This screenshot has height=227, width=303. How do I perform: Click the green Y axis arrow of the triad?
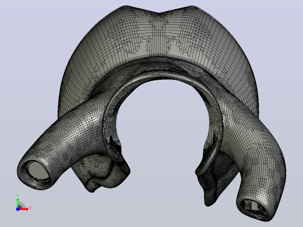point(18,203)
